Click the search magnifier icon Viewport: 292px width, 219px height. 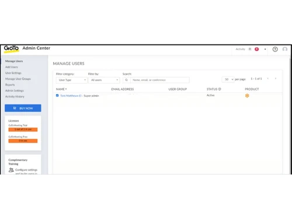[127, 80]
